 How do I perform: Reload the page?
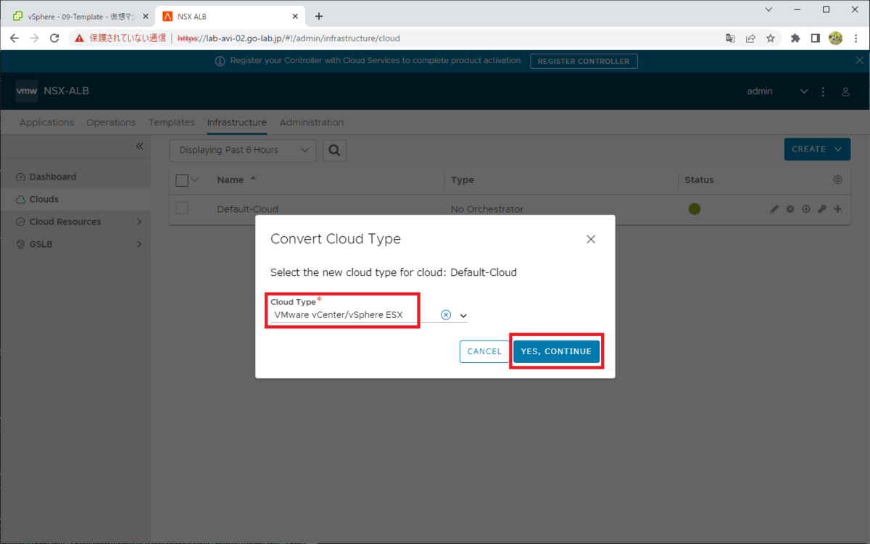54,38
